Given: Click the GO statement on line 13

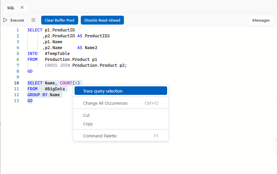Looking at the screenshot, I should pos(30,101).
